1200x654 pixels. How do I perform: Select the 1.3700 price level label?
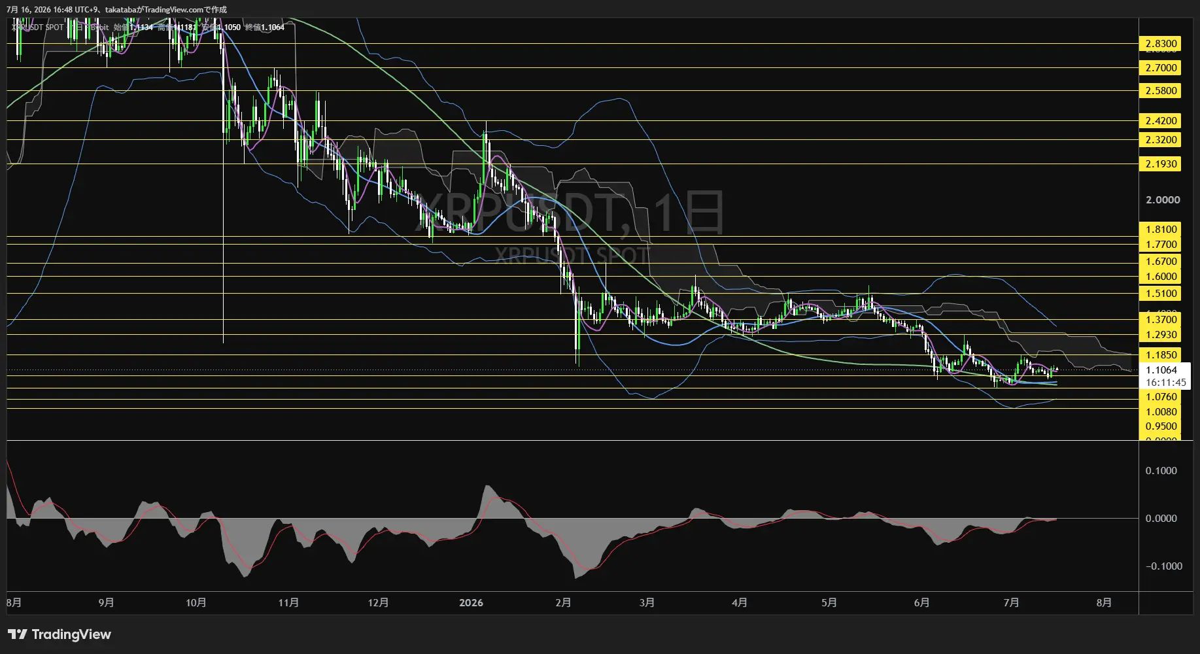1161,319
